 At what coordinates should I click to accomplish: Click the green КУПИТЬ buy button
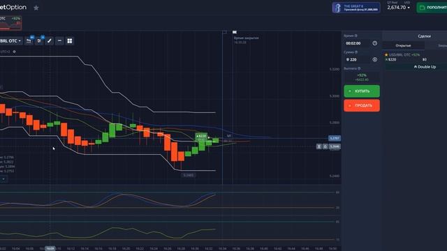[x=362, y=91]
